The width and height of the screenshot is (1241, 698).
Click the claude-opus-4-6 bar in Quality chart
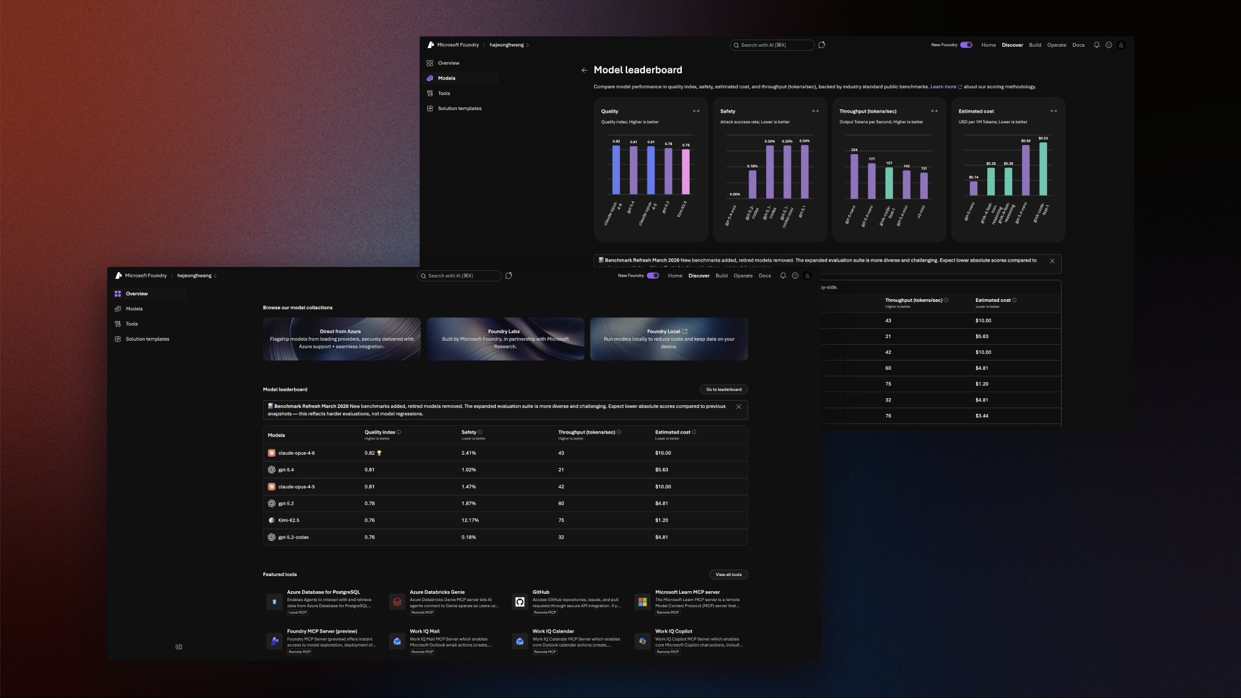[616, 170]
